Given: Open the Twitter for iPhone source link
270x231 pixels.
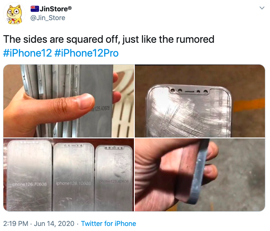Looking at the screenshot, I should pyautogui.click(x=108, y=223).
